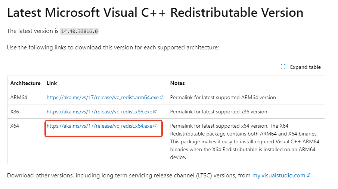Viewport: 338px width, 189px height.
Task: Select the X64 architecture cell
Action: (x=15, y=126)
